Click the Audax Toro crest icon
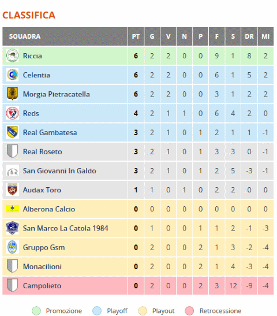The height and width of the screenshot is (316, 277). click(12, 189)
